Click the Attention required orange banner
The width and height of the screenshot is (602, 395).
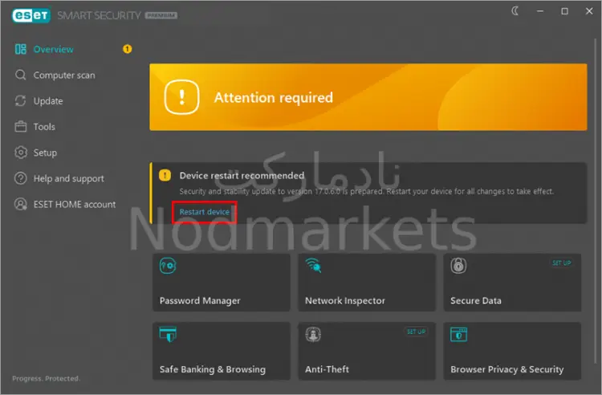point(368,97)
